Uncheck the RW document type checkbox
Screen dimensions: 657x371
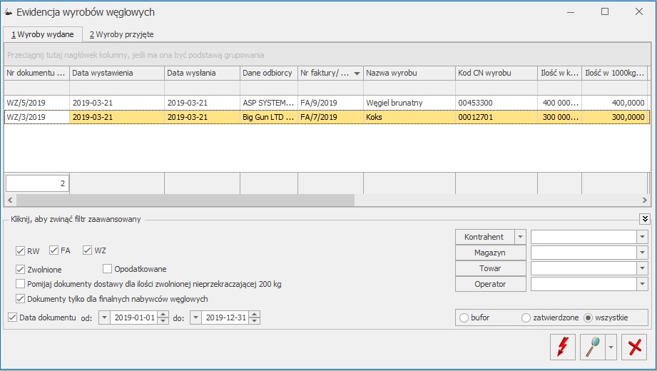[x=21, y=250]
